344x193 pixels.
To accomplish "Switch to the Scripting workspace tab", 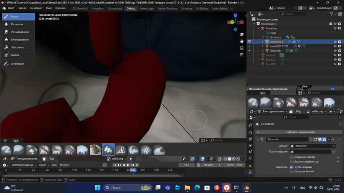I will click(187, 8).
